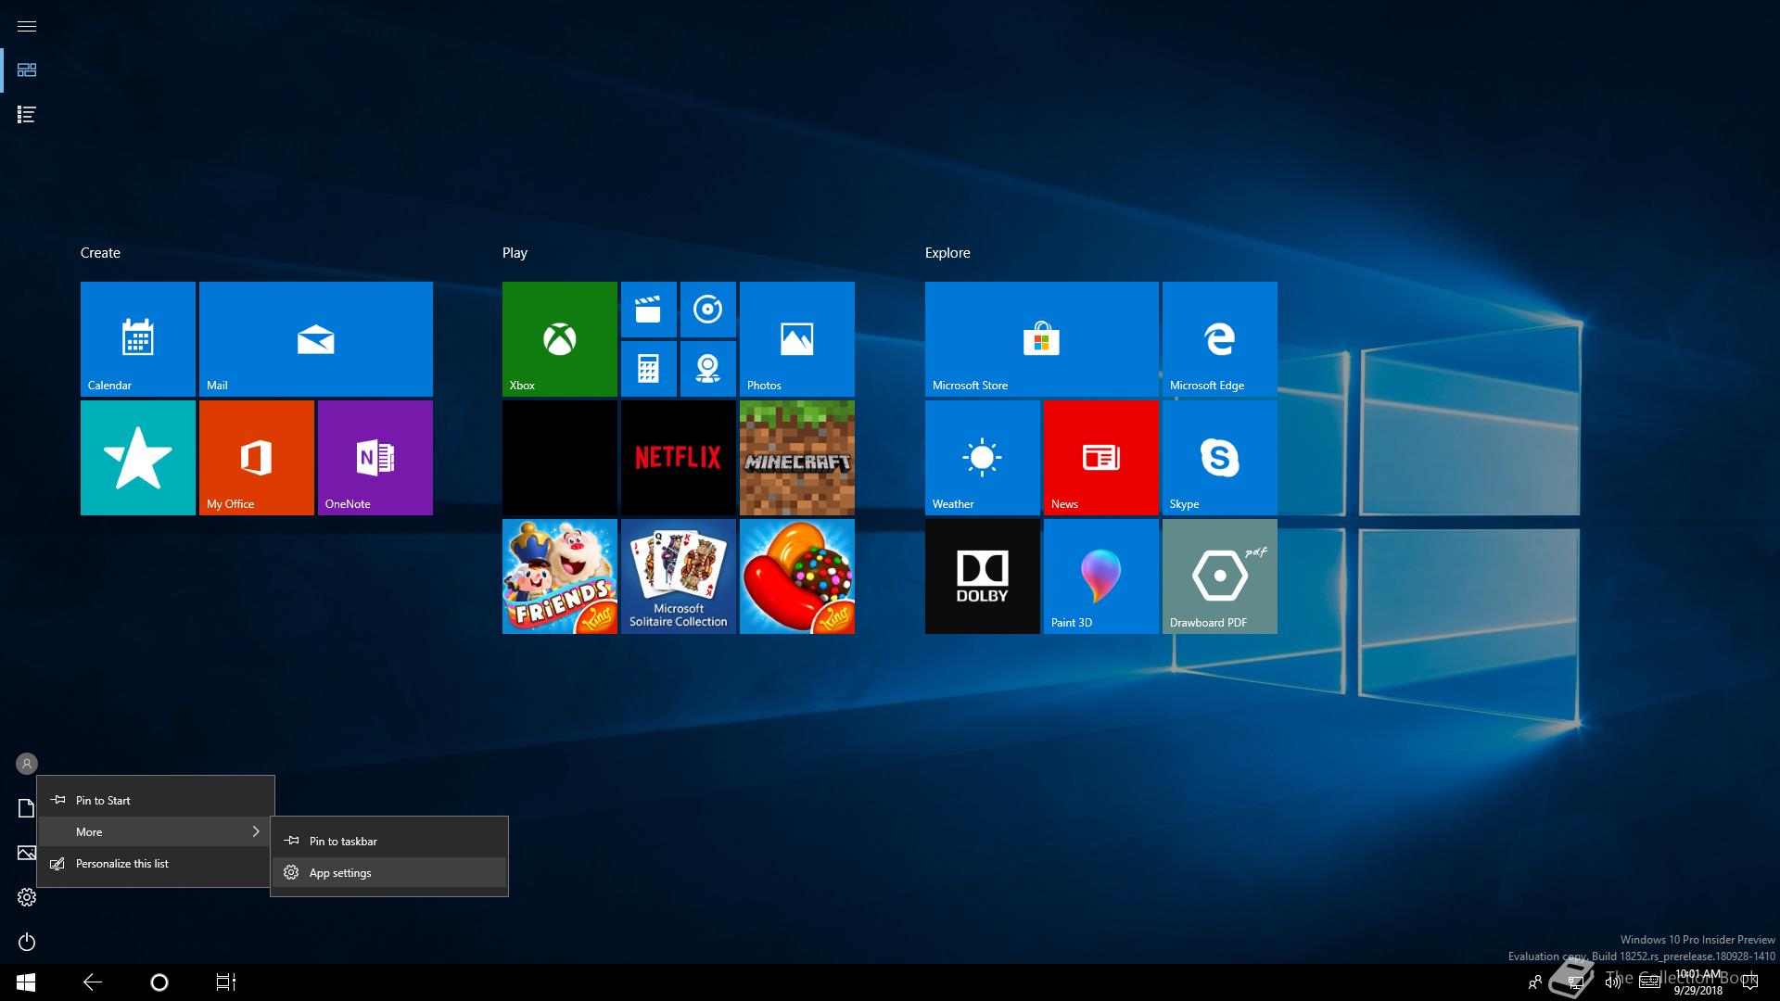Choose Pin to taskbar
Screen dimensions: 1780x1001
[389, 841]
